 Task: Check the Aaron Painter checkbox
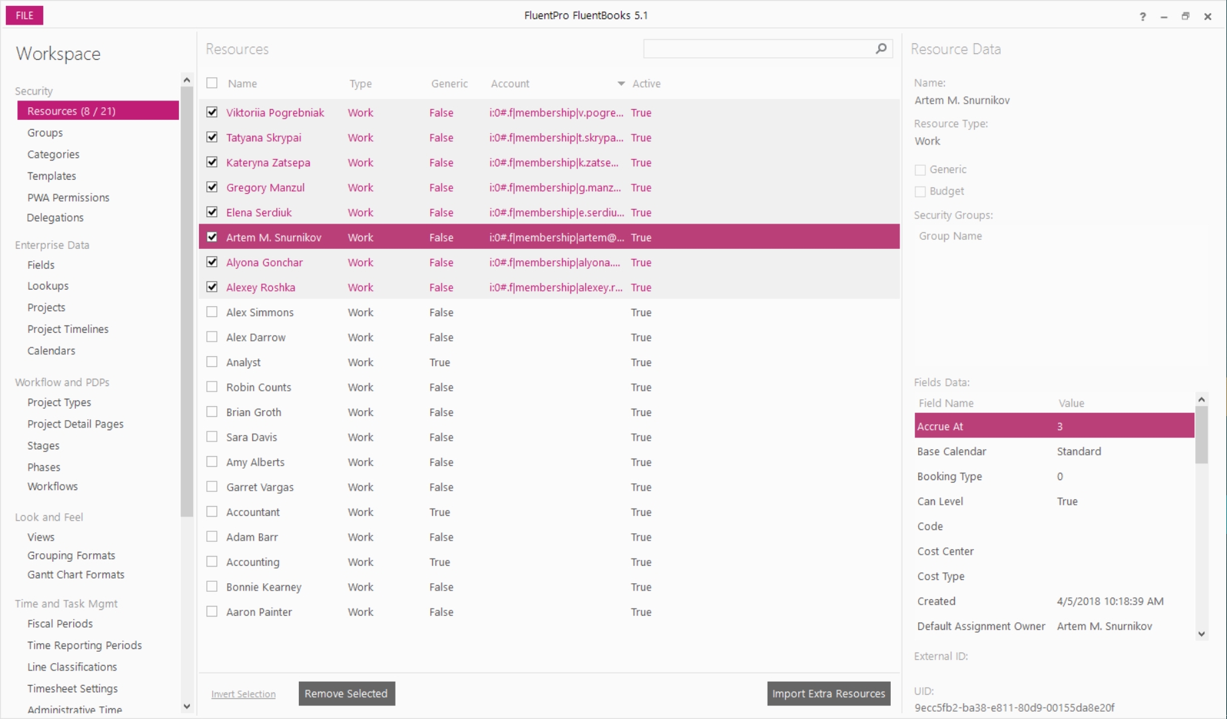tap(212, 611)
